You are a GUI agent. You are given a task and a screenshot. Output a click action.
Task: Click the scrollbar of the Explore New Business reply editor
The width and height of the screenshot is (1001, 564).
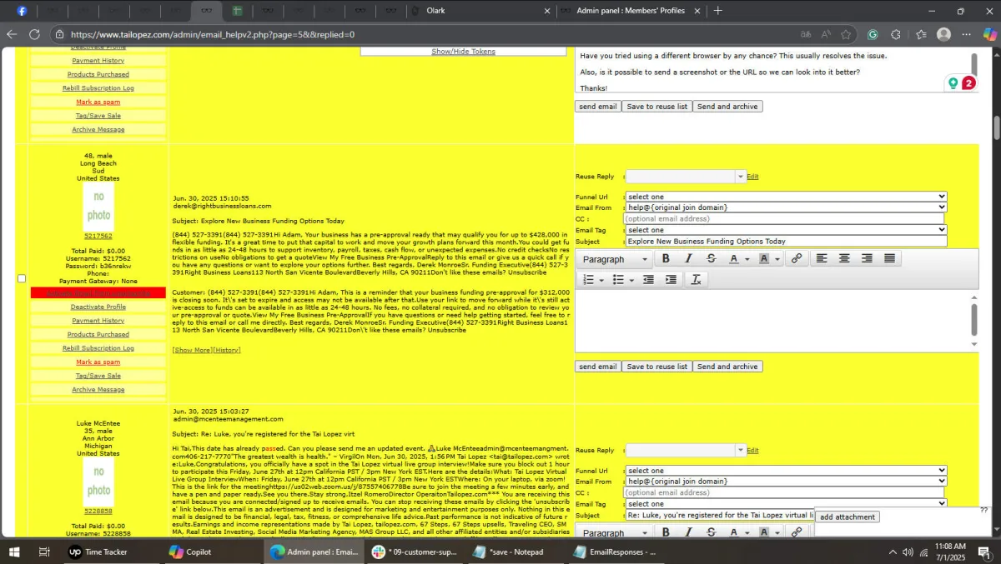pyautogui.click(x=973, y=321)
